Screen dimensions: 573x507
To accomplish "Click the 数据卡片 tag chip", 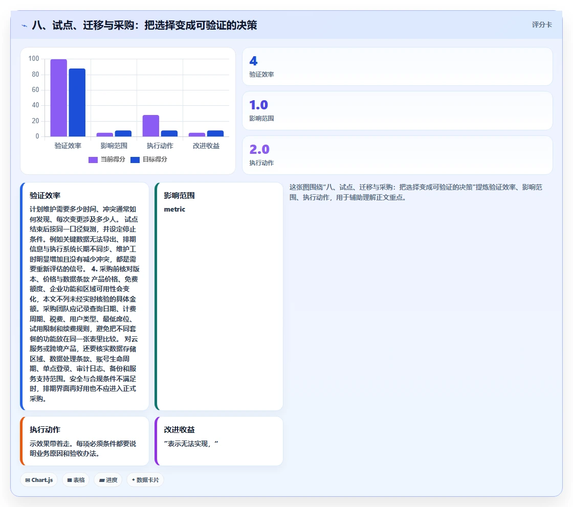I will 145,480.
